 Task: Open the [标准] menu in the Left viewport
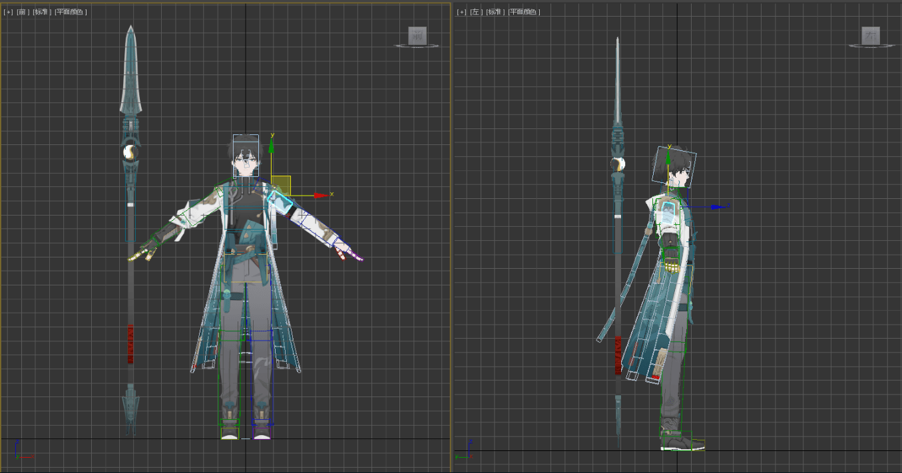(495, 12)
